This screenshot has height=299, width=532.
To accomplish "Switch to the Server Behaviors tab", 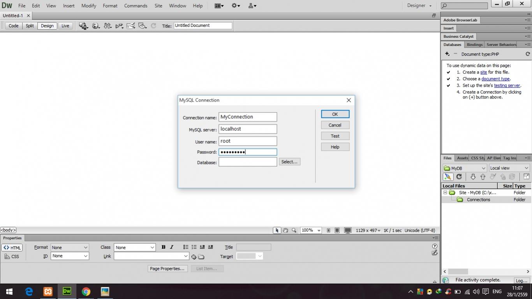I will [501, 45].
